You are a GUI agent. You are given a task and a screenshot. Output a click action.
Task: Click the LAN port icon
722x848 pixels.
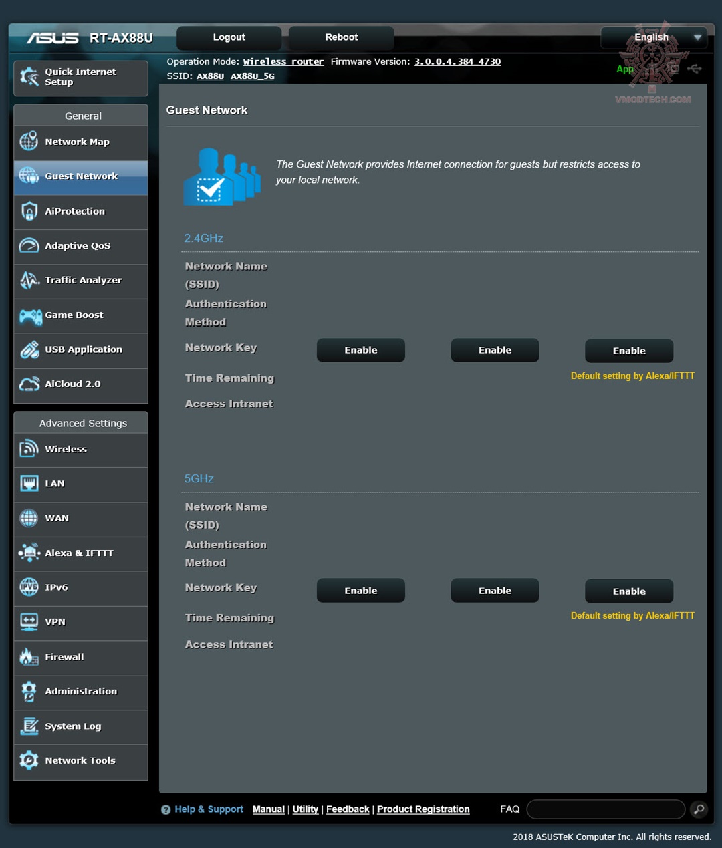click(29, 483)
